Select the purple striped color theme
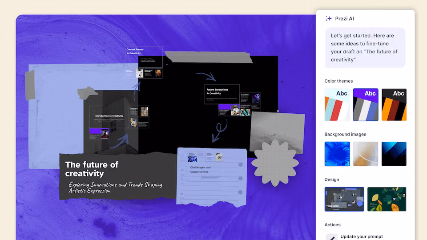The height and width of the screenshot is (240, 427). click(x=366, y=105)
